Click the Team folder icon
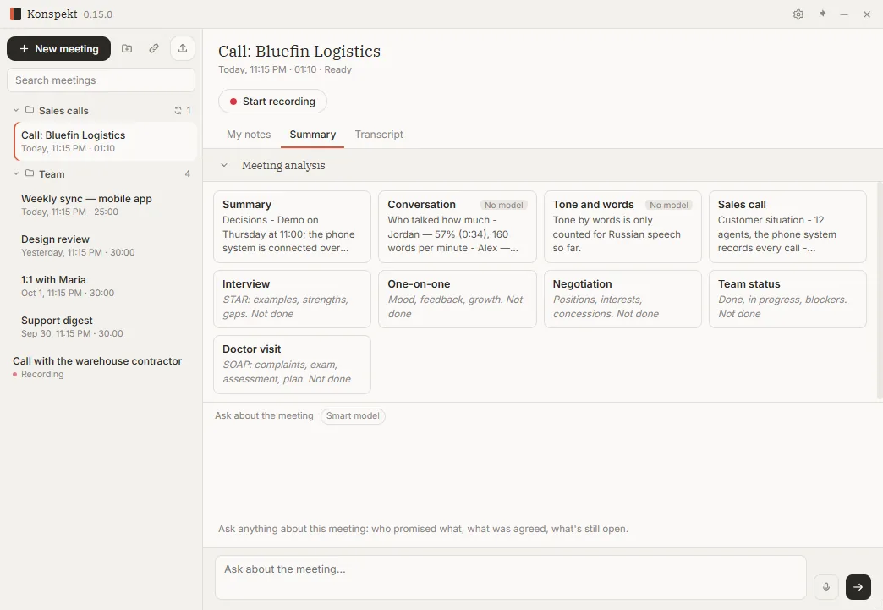This screenshot has height=610, width=883. 30,173
